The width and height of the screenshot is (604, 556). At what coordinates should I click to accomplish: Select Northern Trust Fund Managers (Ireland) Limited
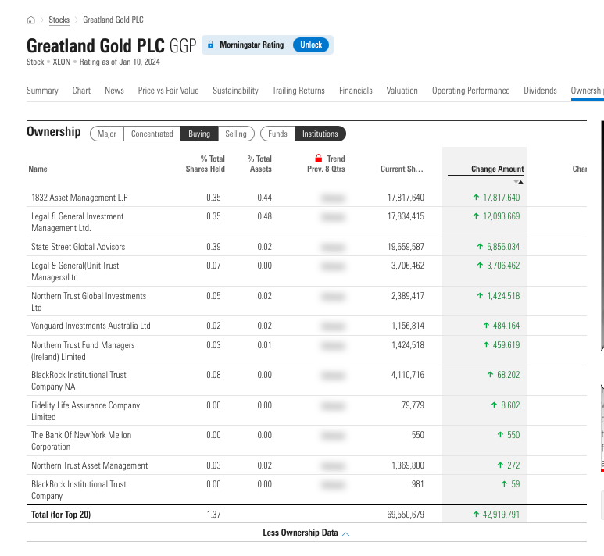83,351
